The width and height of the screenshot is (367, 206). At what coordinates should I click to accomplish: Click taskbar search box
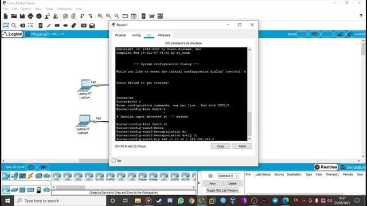[60, 201]
